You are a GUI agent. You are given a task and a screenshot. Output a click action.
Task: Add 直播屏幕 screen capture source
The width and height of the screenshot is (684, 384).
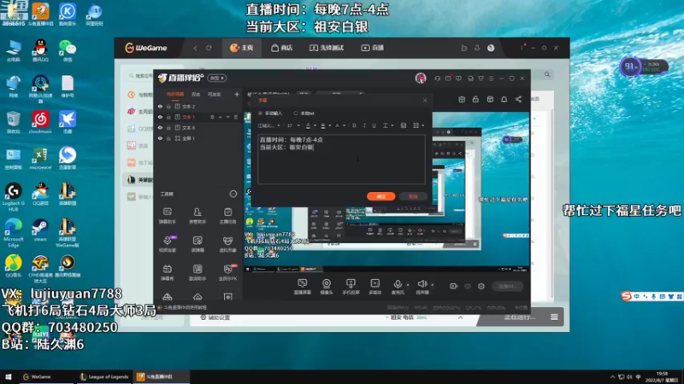[303, 287]
